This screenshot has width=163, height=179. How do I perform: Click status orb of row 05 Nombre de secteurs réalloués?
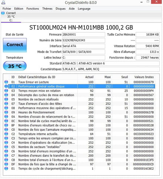coord(6,99)
